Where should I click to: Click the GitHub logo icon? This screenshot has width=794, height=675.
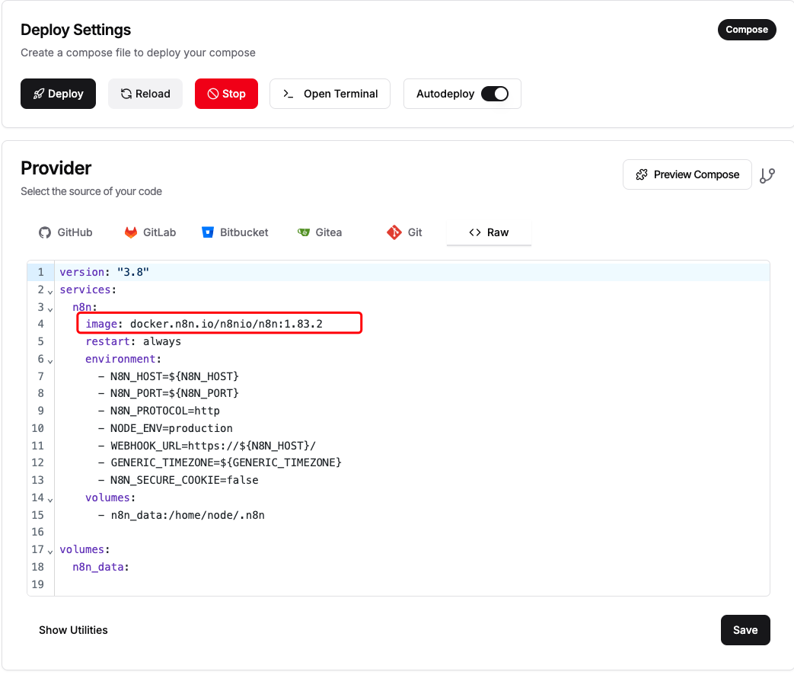(x=45, y=232)
